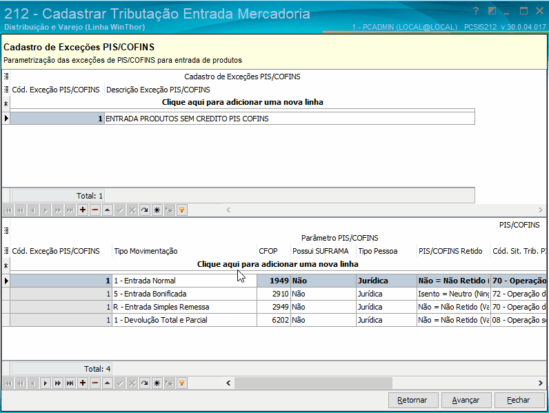
Task: Delete record via Cadastro de Exceções toolbar minus
Action: [95, 210]
